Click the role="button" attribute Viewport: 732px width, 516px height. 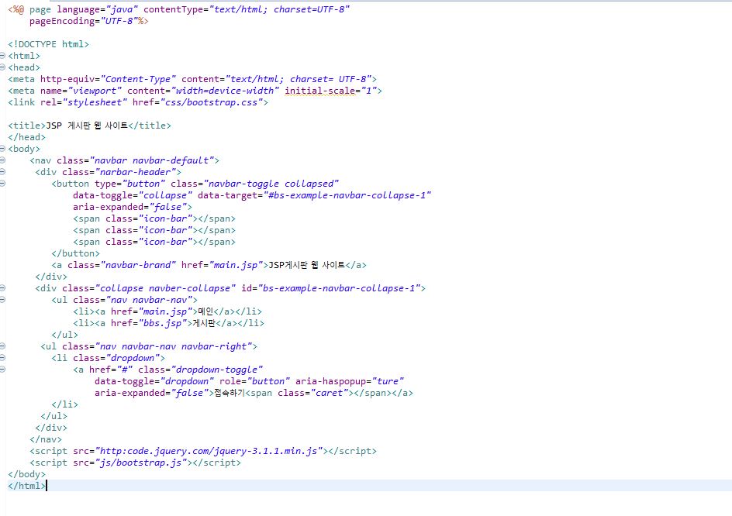tap(255, 381)
